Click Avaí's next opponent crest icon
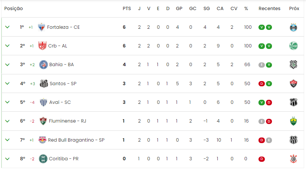The image size is (306, 170). [x=293, y=102]
